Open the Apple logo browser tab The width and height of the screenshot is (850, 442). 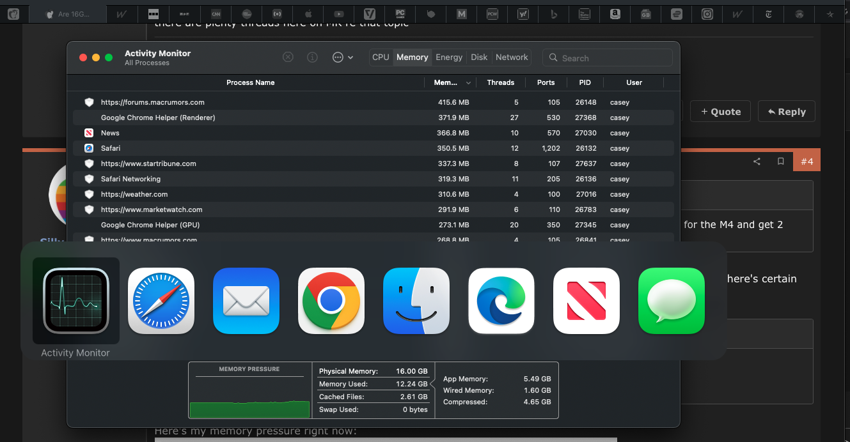(x=308, y=13)
